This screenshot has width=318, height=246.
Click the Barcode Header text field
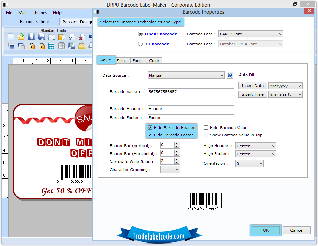coord(191,109)
